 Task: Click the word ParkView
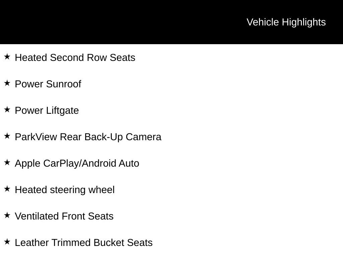click(36, 137)
